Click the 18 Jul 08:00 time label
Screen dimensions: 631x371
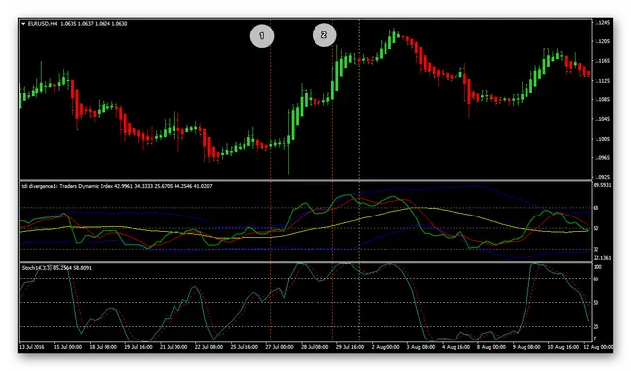point(104,347)
